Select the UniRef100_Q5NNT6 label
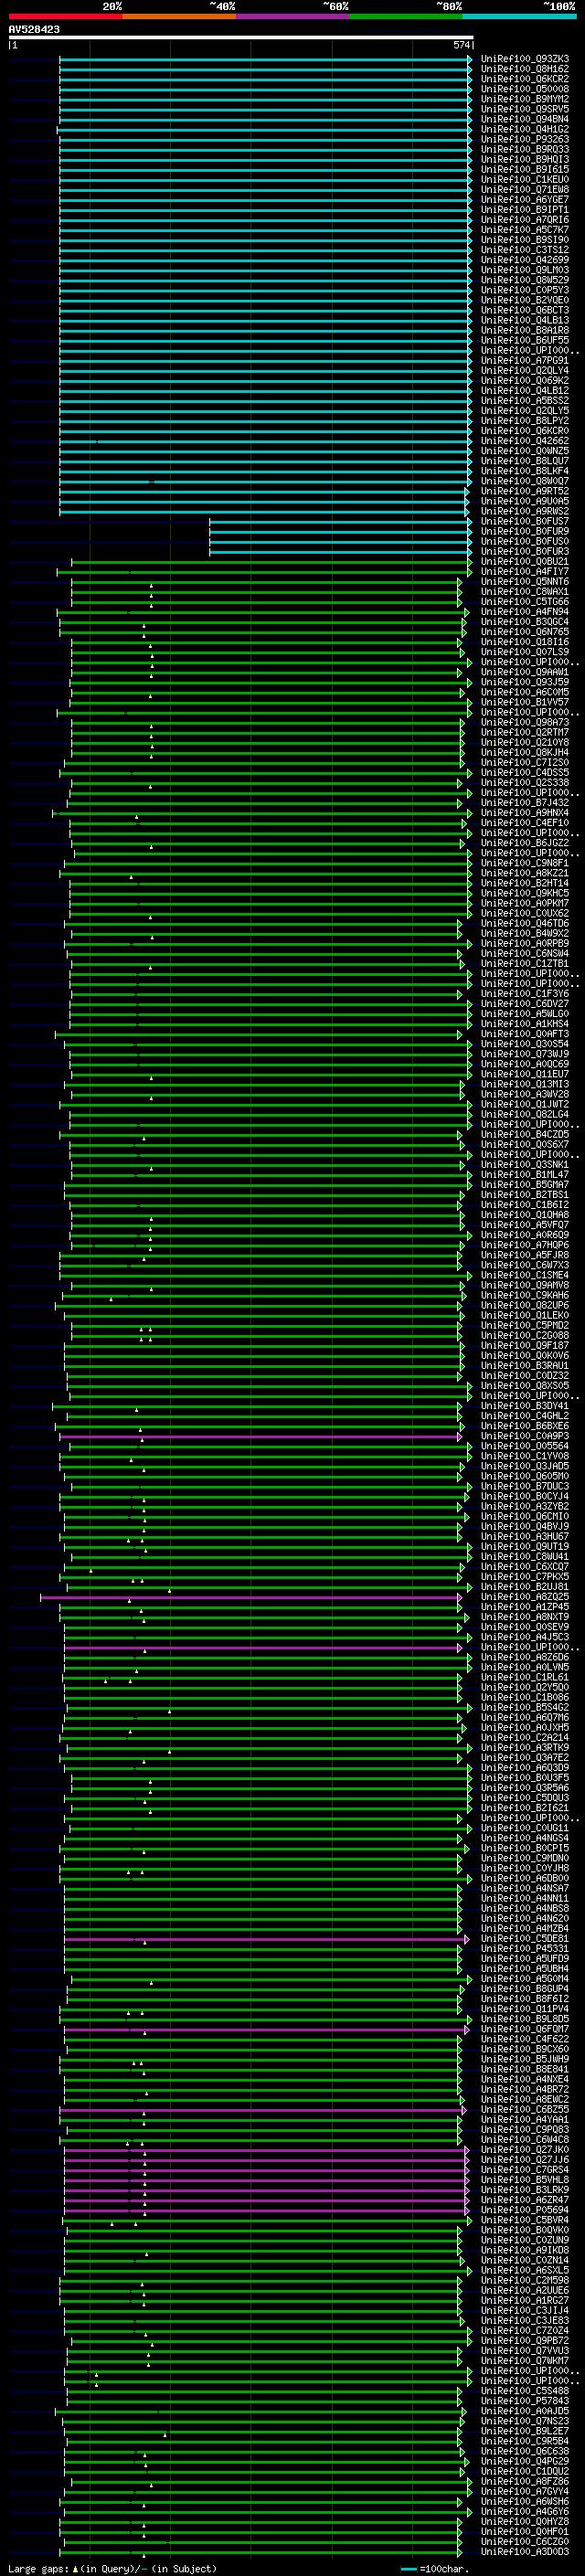The height and width of the screenshot is (2576, 585). click(x=525, y=582)
